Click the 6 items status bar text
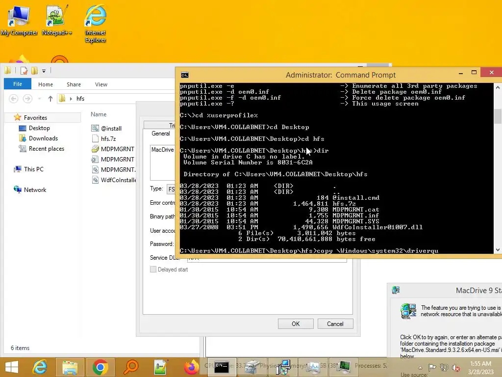The width and height of the screenshot is (502, 377). [20, 348]
